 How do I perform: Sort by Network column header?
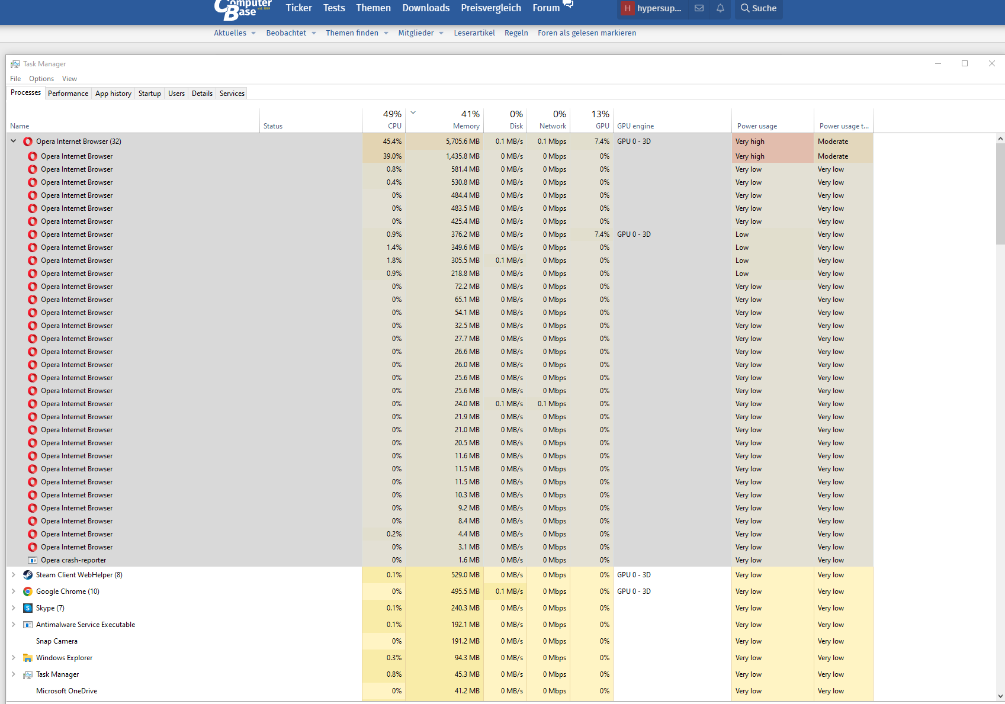coord(548,120)
